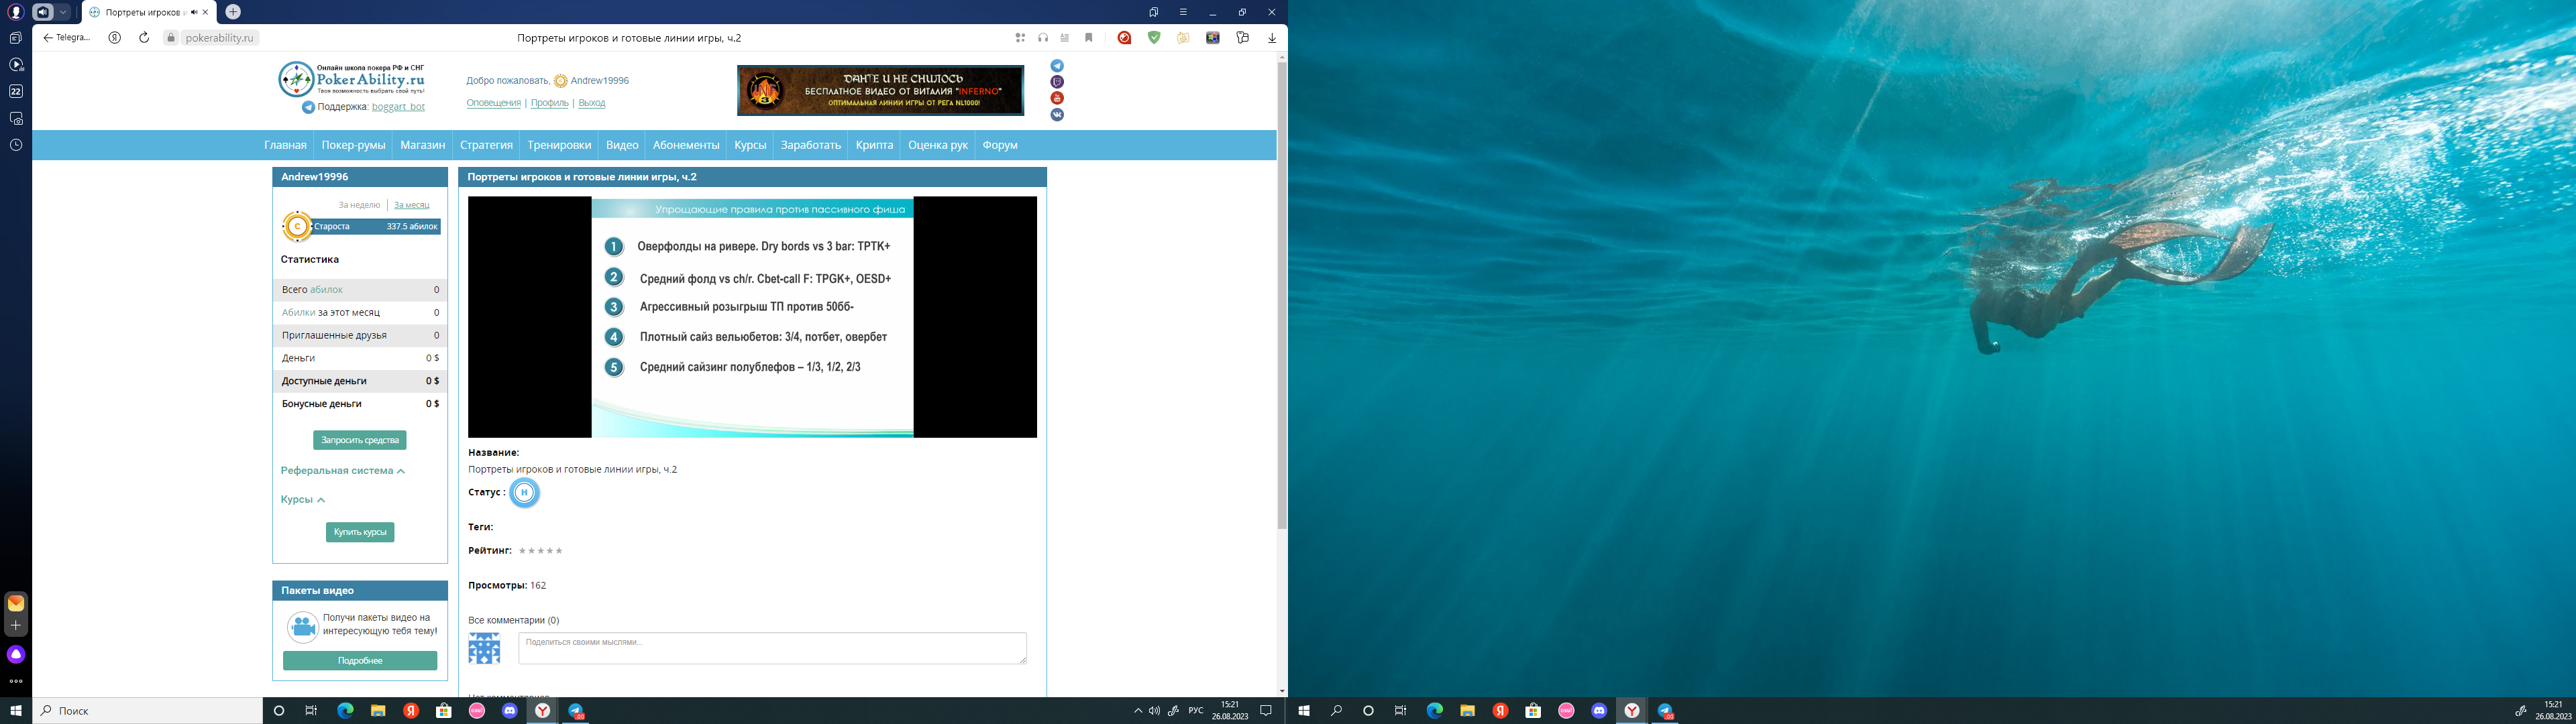The image size is (2576, 724).
Task: Reload the page
Action: coord(144,38)
